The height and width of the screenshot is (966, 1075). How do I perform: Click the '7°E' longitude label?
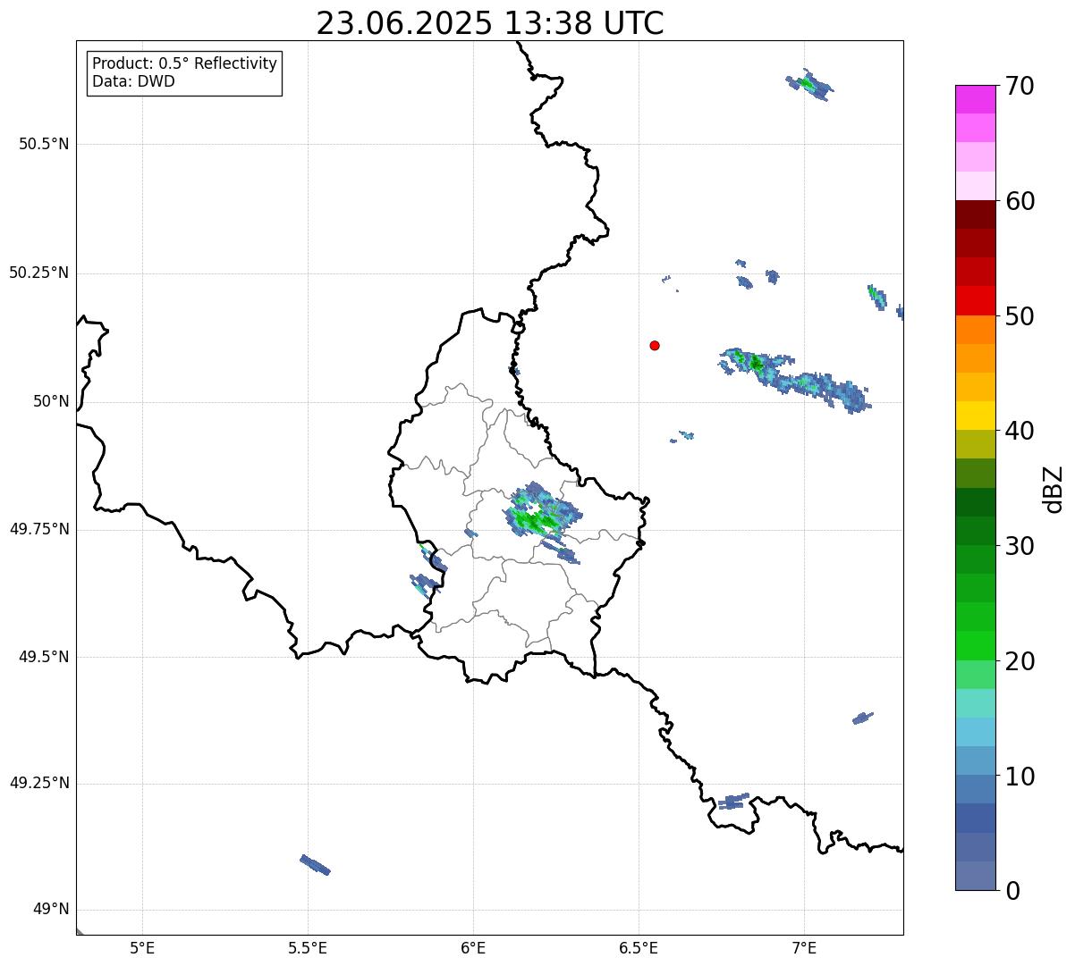tap(804, 948)
